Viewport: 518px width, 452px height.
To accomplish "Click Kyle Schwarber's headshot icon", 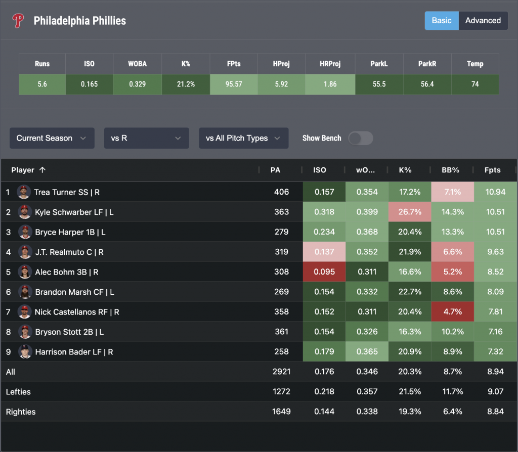I will [25, 212].
